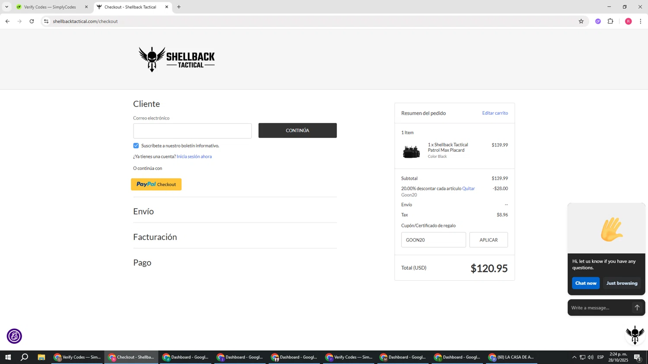Open File Explorer from taskbar
Image resolution: width=648 pixels, height=364 pixels.
41,357
